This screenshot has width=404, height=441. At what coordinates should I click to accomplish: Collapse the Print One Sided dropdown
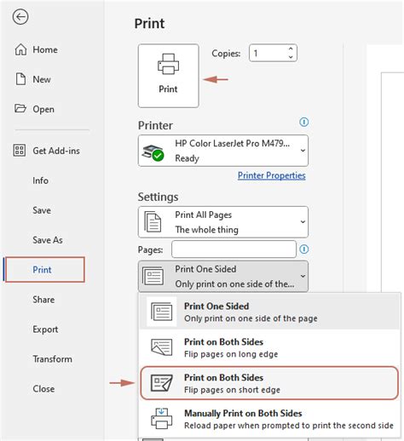[x=223, y=276]
